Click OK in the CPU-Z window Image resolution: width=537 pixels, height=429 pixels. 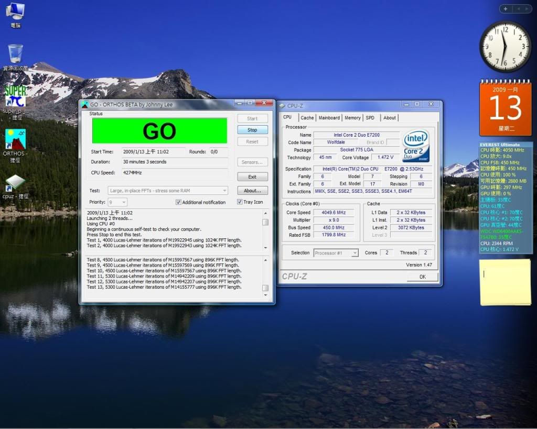point(423,277)
